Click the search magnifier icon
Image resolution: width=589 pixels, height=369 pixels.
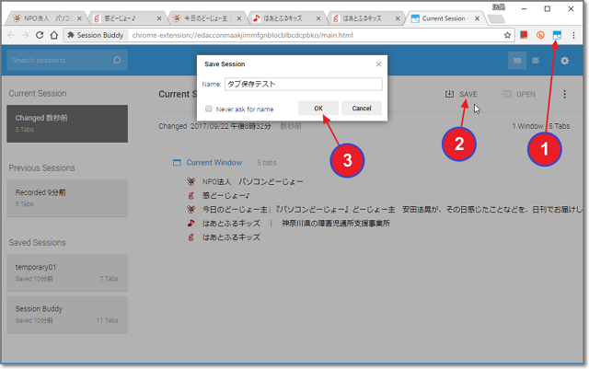(x=117, y=61)
